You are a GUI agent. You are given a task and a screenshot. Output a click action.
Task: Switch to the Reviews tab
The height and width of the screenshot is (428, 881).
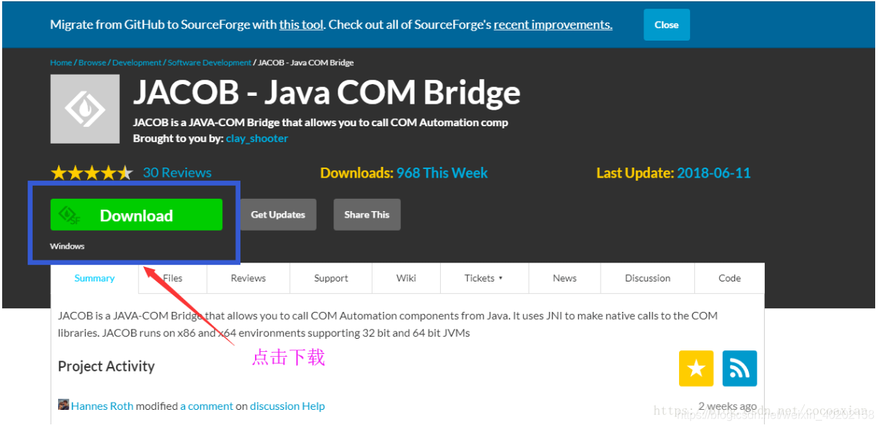click(x=248, y=278)
